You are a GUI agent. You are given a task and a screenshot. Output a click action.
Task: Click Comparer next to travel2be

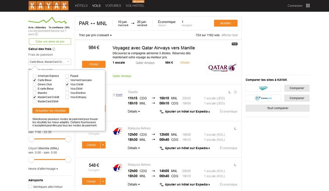297,88
